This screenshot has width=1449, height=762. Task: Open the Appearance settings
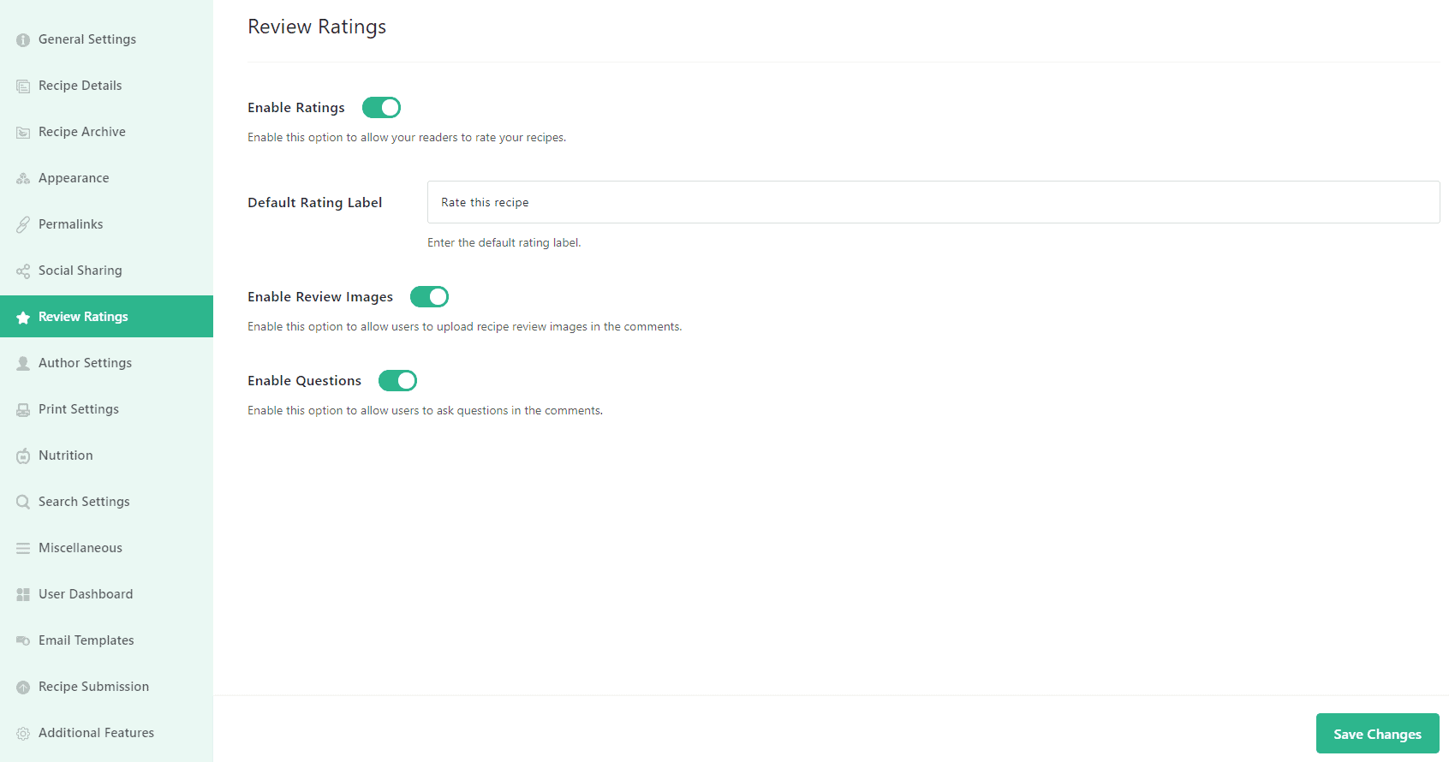[106, 178]
